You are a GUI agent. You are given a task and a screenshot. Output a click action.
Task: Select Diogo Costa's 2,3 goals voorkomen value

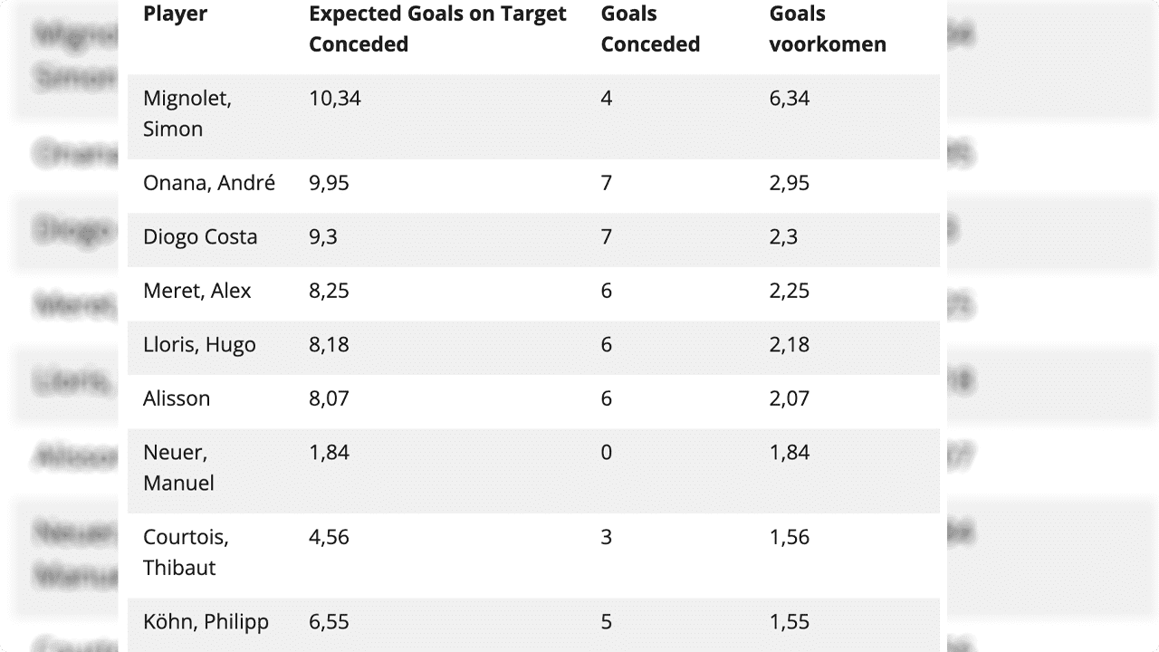coord(783,236)
